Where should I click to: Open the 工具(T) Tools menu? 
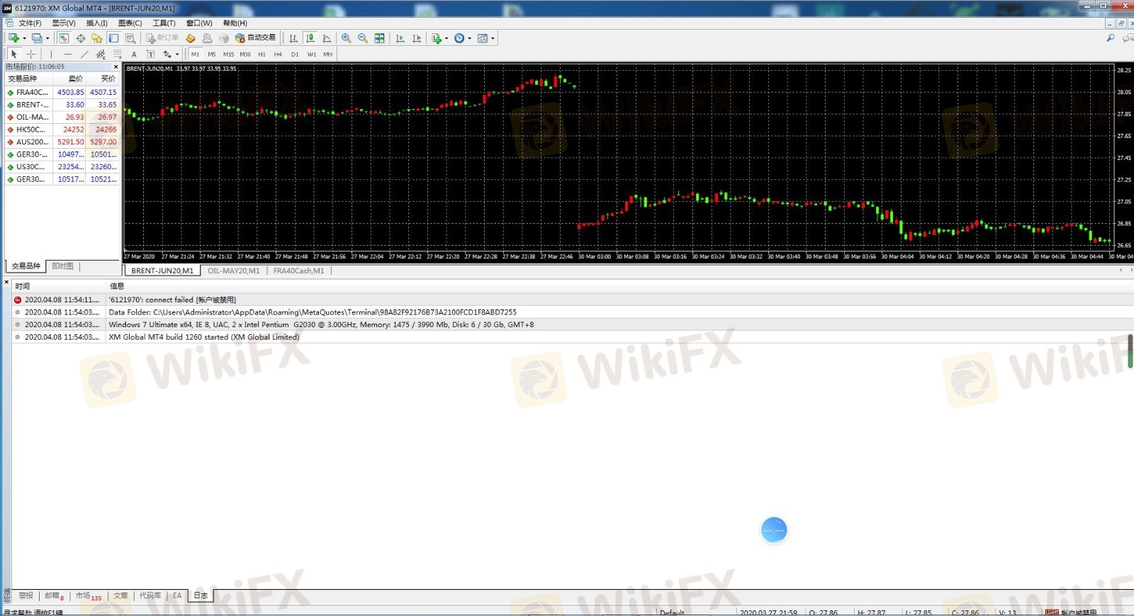164,23
